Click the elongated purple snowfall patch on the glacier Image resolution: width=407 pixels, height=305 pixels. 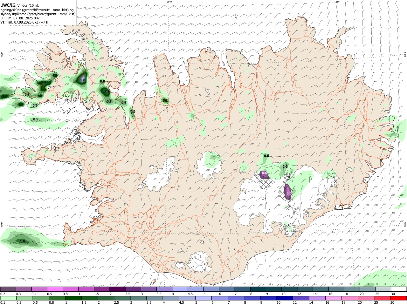[287, 192]
